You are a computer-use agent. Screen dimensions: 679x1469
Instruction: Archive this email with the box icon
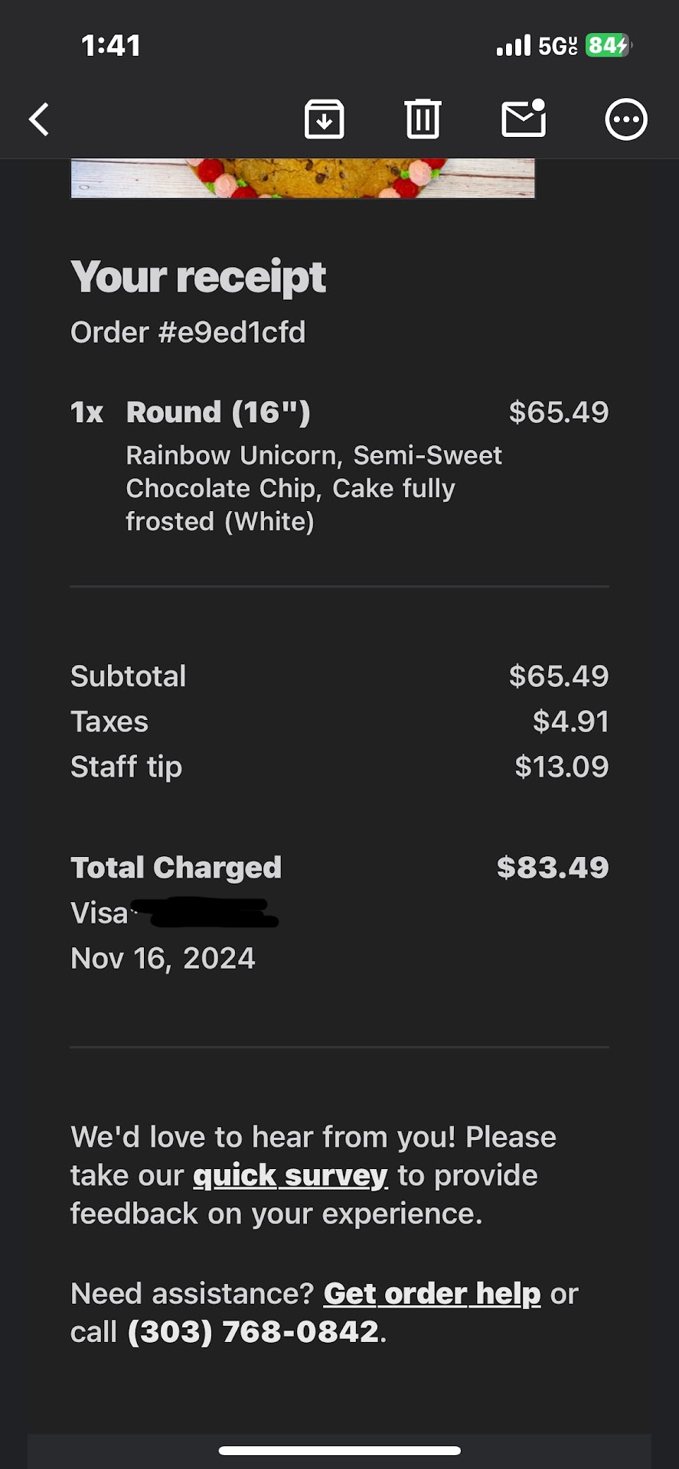pyautogui.click(x=324, y=119)
